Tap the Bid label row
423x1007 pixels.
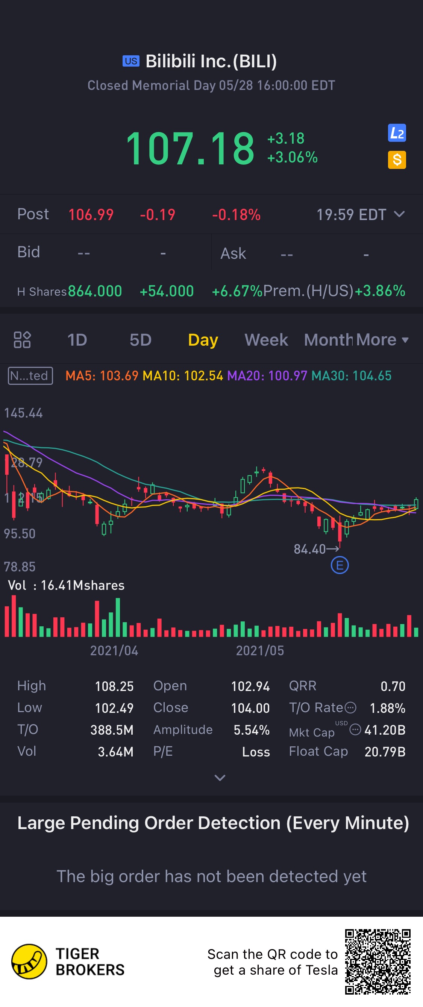pyautogui.click(x=105, y=252)
